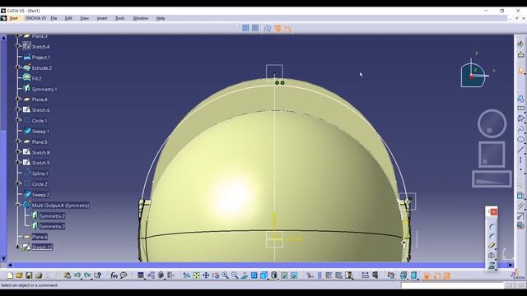Click the Create Multi-View icon

[x=254, y=275]
